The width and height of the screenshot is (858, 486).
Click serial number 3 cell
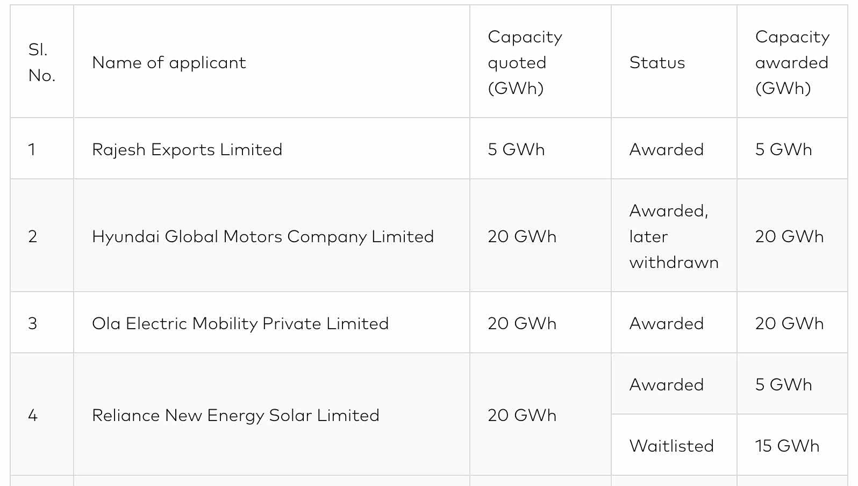(33, 323)
